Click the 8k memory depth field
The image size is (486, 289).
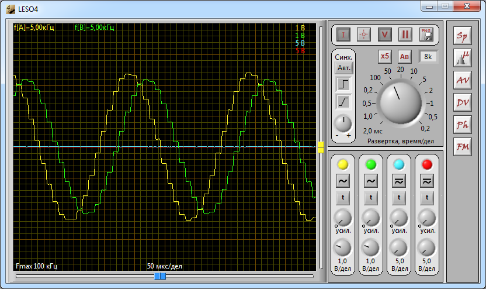pyautogui.click(x=428, y=57)
